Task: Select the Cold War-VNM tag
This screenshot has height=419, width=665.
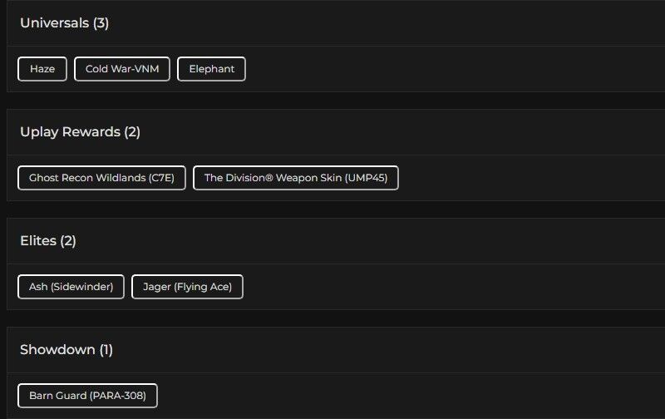Action: pos(122,69)
